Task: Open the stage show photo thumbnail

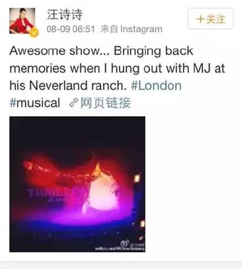Action: pyautogui.click(x=77, y=184)
